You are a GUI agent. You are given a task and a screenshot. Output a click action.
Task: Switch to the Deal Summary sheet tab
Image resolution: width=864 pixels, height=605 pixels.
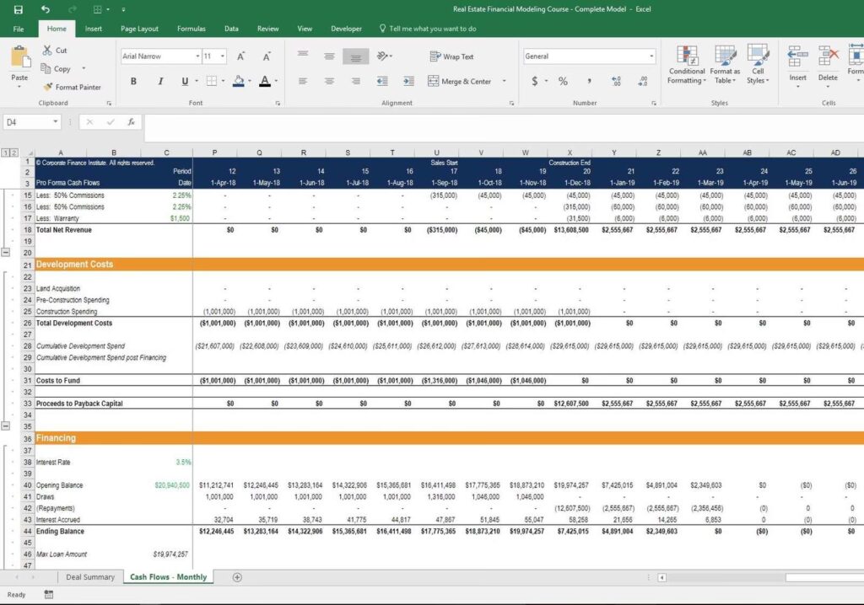[90, 577]
